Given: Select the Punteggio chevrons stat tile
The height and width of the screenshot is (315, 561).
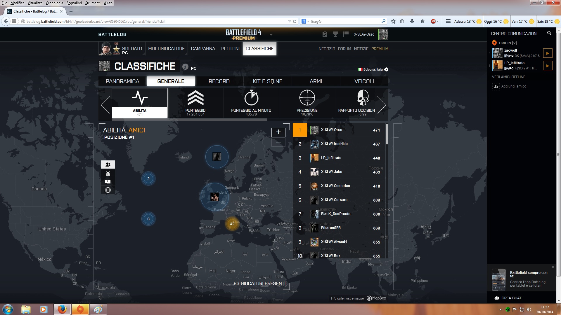Looking at the screenshot, I should pyautogui.click(x=195, y=103).
